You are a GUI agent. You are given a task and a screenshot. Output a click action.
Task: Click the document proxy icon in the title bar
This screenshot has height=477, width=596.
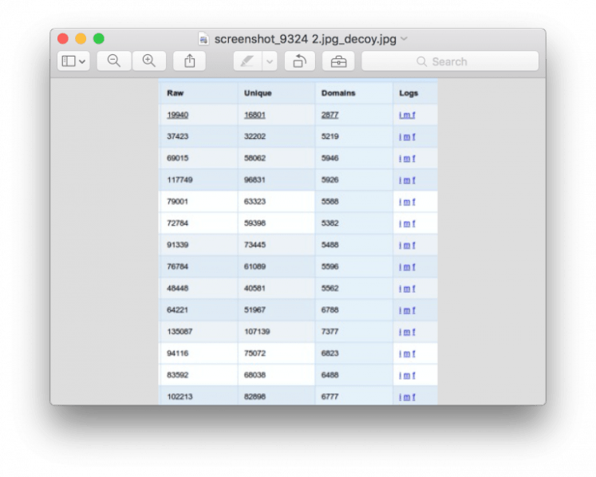(x=204, y=38)
